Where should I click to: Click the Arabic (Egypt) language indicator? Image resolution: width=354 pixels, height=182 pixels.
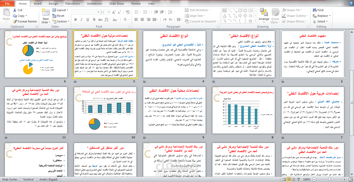click(48, 179)
